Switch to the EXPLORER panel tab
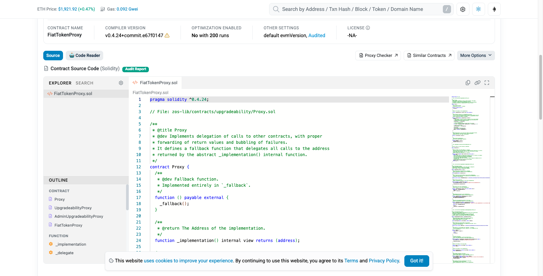The height and width of the screenshot is (276, 543). 60,83
